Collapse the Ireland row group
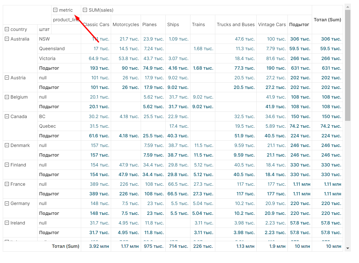Viewport: 359px width, 263px height. point(7,223)
